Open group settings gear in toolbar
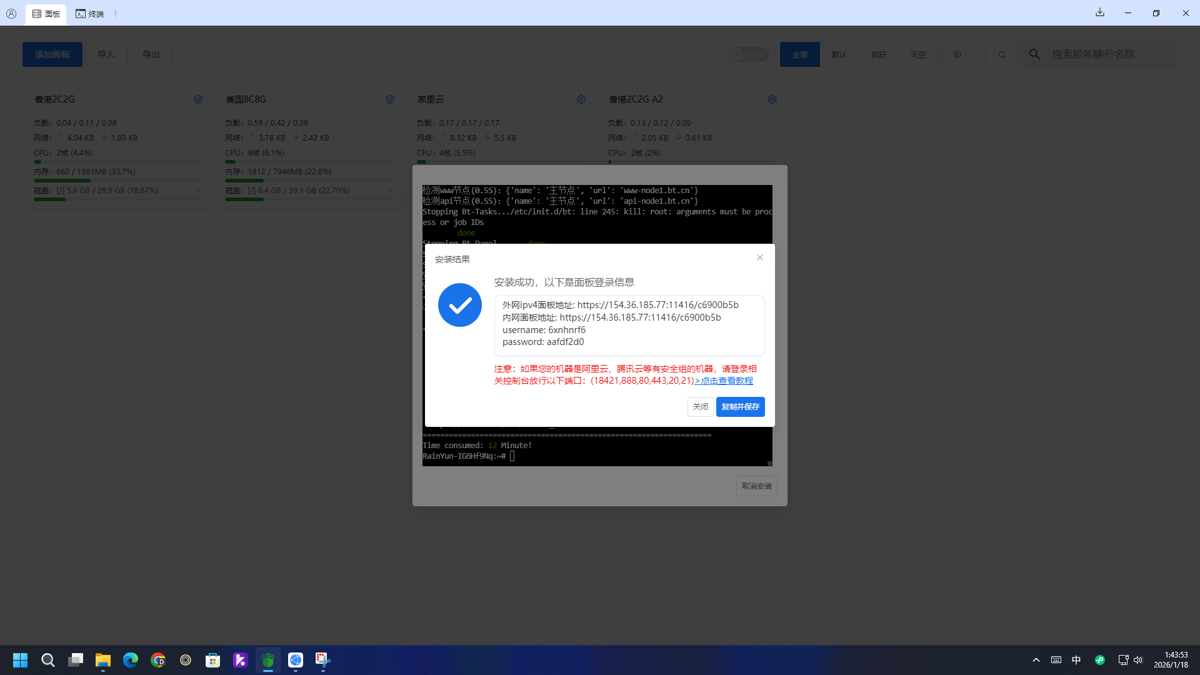The image size is (1200, 675). tap(957, 54)
